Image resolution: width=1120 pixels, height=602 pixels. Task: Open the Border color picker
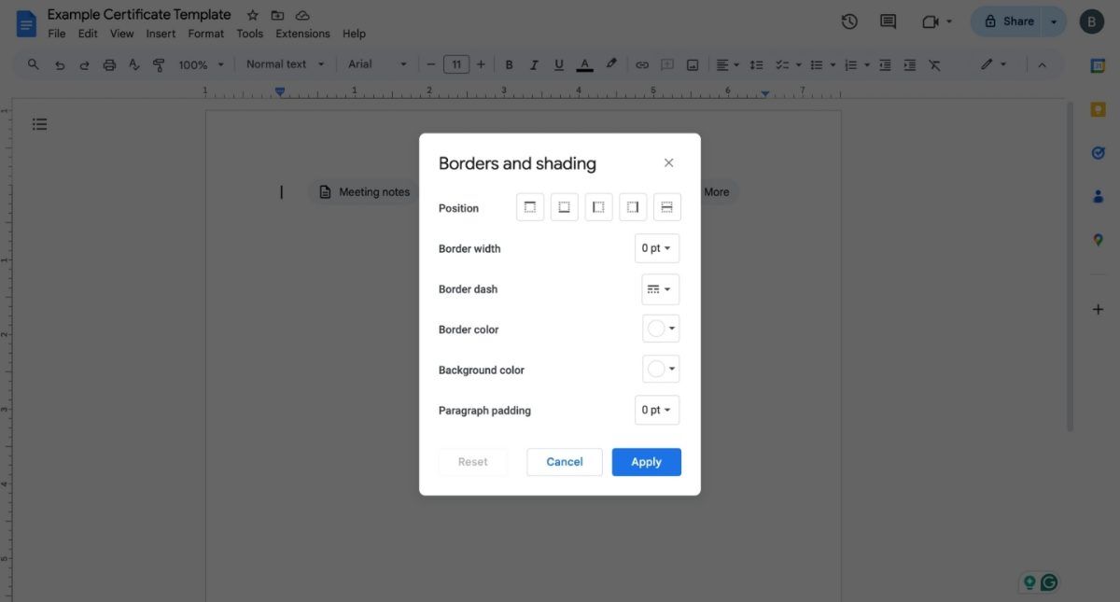tap(660, 329)
